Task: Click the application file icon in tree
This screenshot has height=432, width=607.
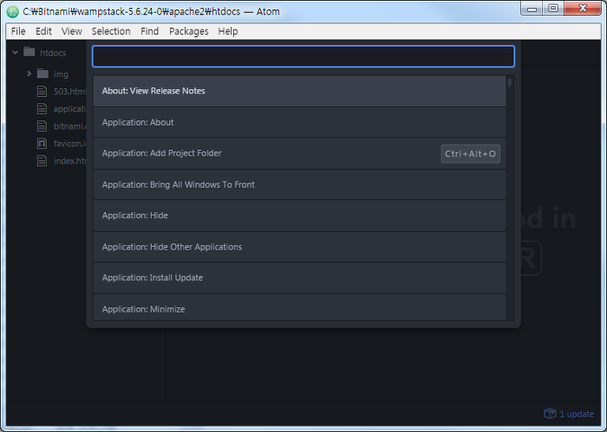Action: (x=42, y=108)
